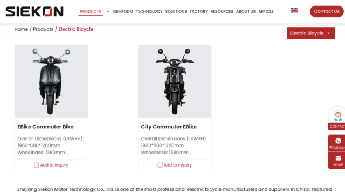345x194 pixels.
Task: Open the SOLUTIONS menu item
Action: point(176,11)
